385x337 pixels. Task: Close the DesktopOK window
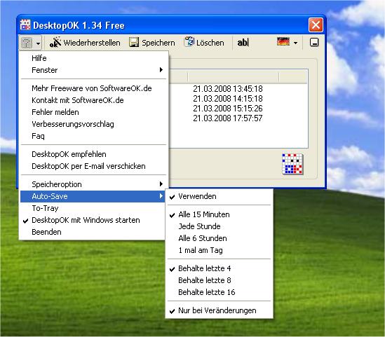[x=316, y=25]
